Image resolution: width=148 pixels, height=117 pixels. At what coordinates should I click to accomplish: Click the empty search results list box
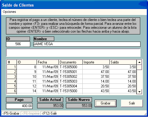click(x=73, y=53)
